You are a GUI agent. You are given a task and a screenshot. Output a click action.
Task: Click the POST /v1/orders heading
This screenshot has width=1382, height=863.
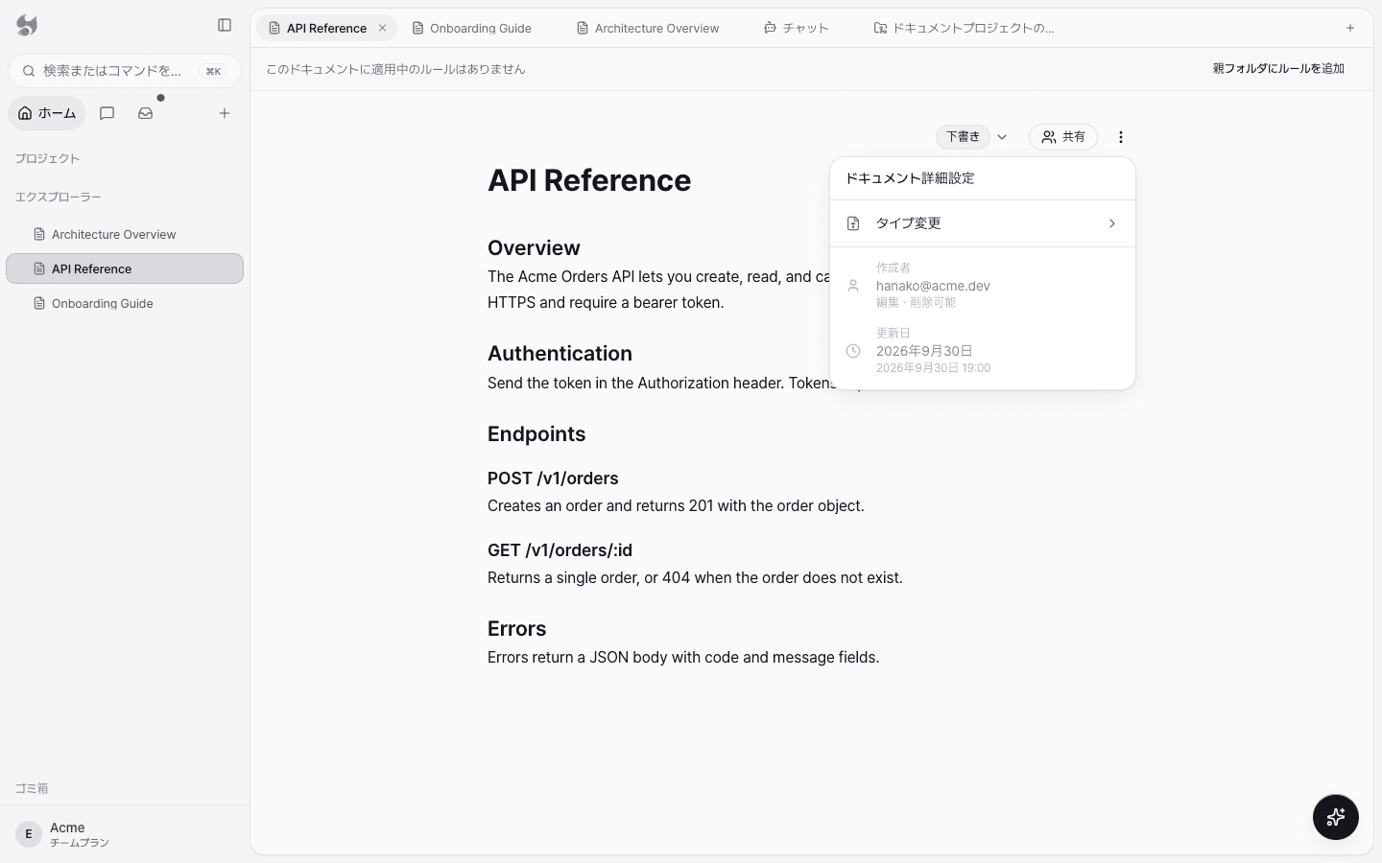(553, 478)
